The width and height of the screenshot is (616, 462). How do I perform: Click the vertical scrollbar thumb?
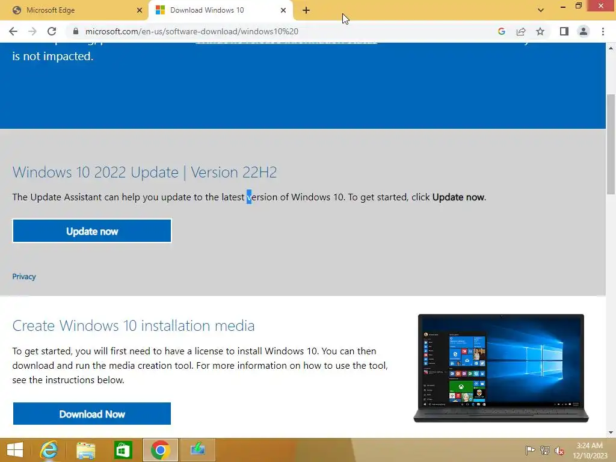point(611,144)
